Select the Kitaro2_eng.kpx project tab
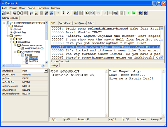 click(10, 18)
